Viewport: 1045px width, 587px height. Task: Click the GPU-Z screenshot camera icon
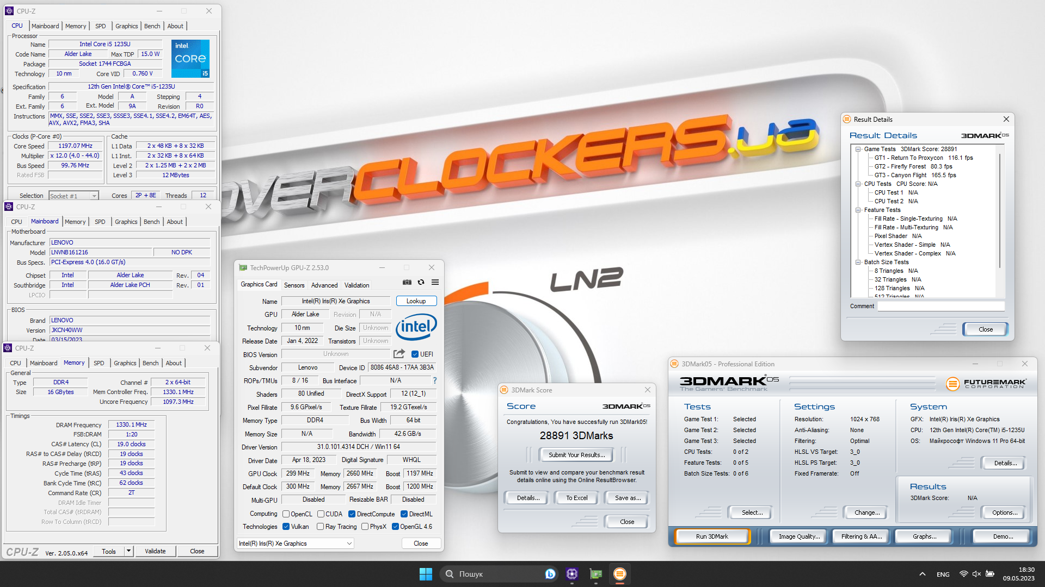(x=407, y=282)
